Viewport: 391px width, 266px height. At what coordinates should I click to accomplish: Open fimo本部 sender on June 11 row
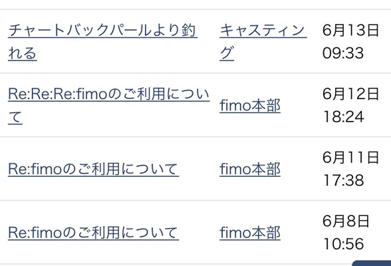pyautogui.click(x=250, y=169)
